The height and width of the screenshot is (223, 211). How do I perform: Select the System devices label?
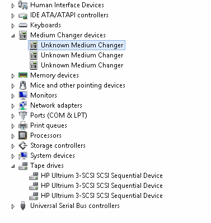point(53,156)
